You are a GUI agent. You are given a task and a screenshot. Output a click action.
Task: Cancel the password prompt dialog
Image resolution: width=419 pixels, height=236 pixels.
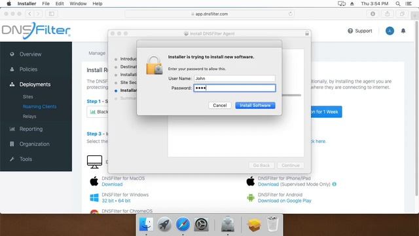click(x=220, y=106)
